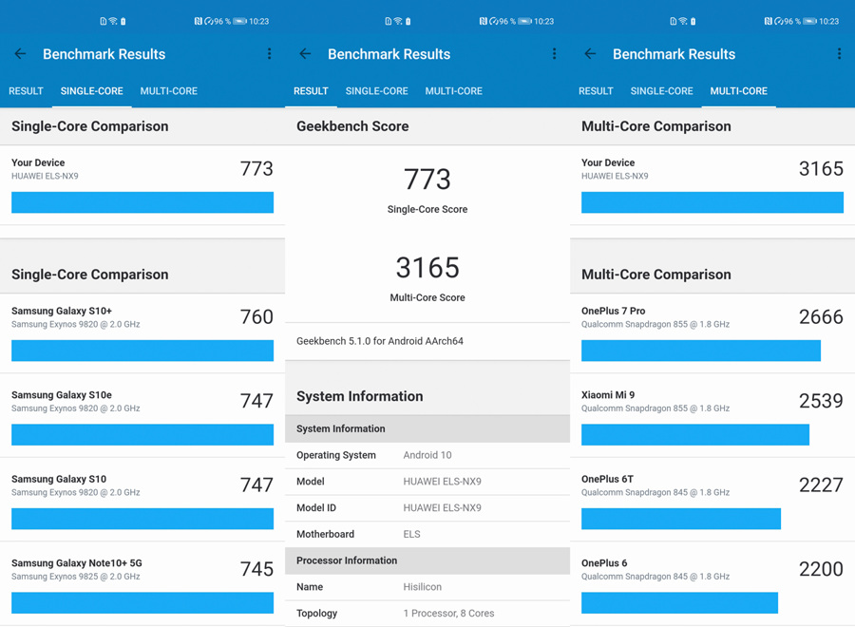Viewport: 855px width, 627px height.
Task: Tap Samsung Galaxy S10 name label
Action: coord(59,479)
